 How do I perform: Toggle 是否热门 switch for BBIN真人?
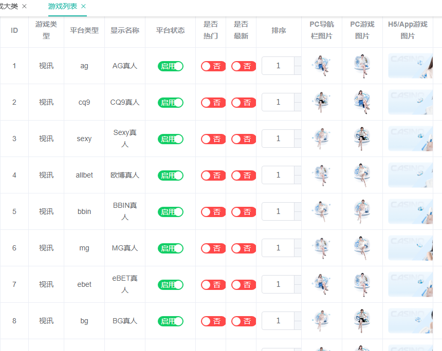click(213, 212)
